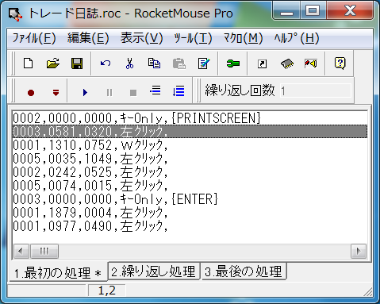Screen dimensions: 380x304
Task: Click the memory chip icon in toolbar
Action: point(287,63)
